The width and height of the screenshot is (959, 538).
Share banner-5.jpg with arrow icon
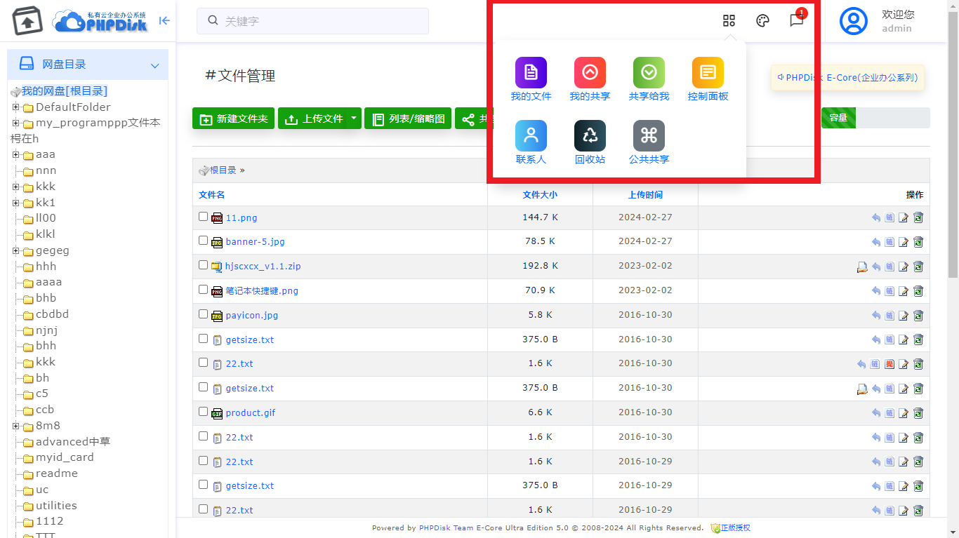click(876, 242)
